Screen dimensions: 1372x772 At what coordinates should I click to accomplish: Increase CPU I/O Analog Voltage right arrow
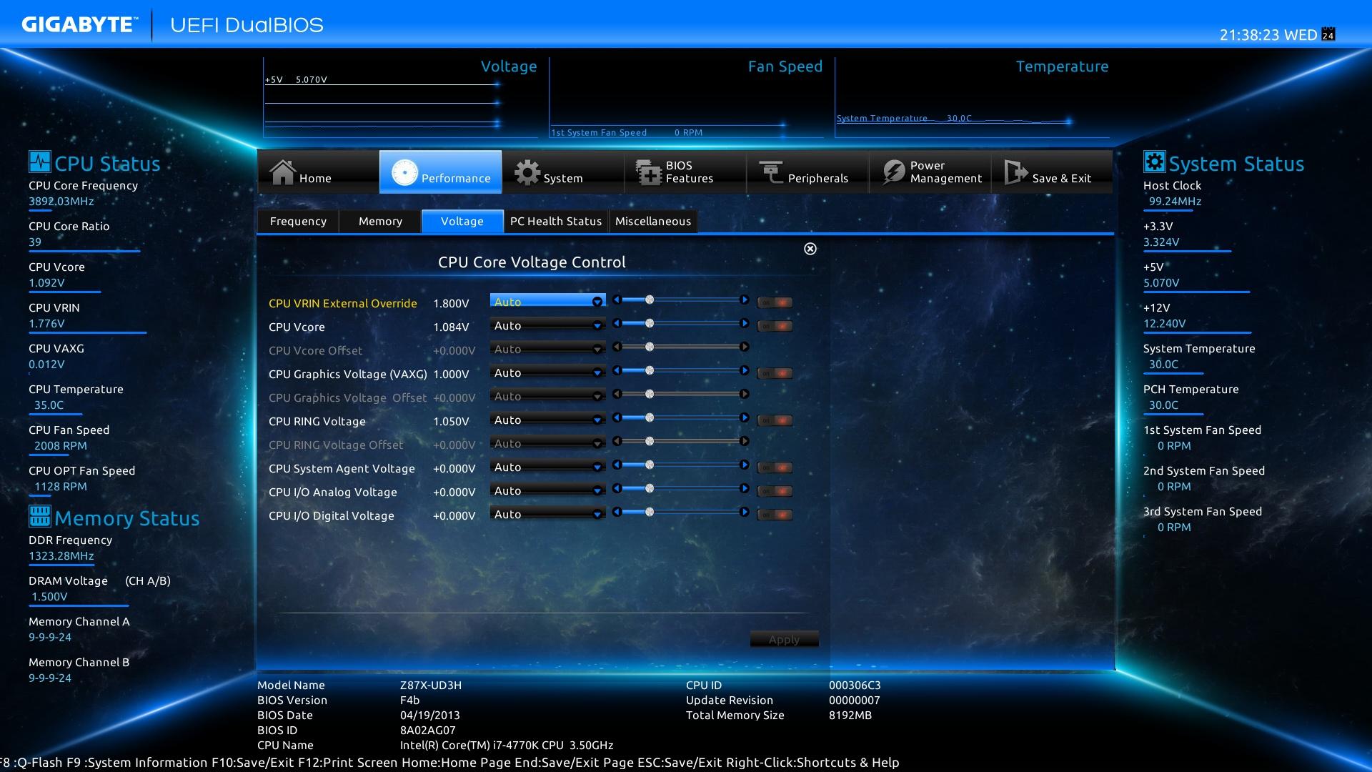[744, 489]
